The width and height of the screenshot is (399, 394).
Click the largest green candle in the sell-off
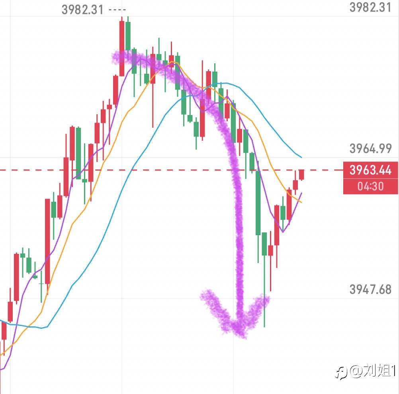[258, 203]
